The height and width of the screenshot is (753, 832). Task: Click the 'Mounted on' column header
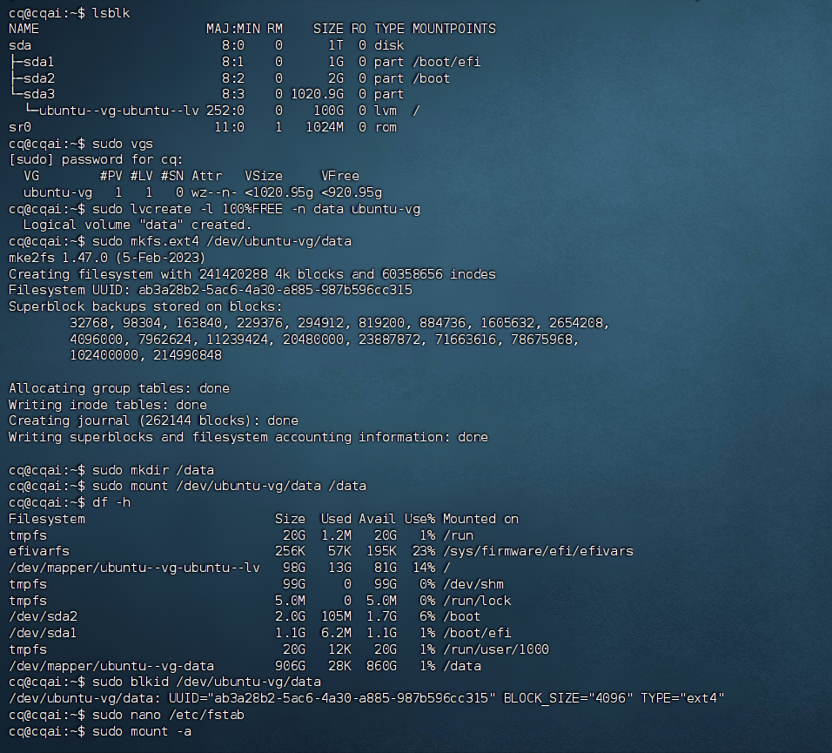[x=480, y=519]
